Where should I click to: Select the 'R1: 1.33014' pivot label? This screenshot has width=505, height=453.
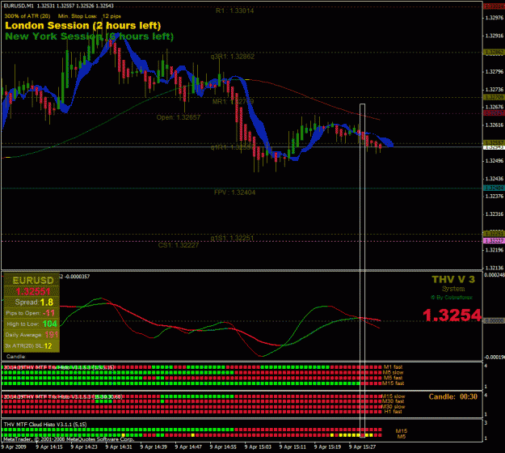pos(234,11)
